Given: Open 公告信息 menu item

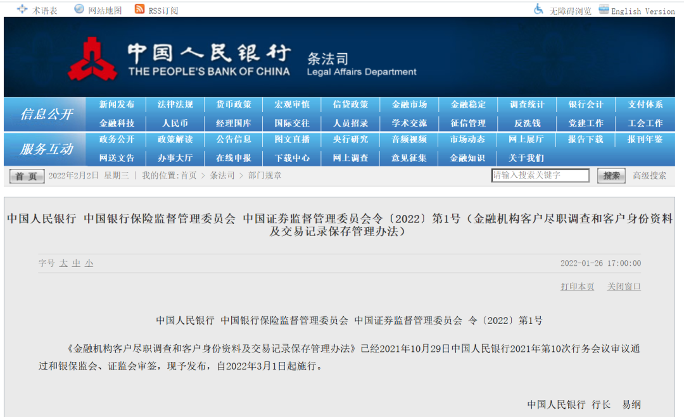Looking at the screenshot, I should [x=234, y=139].
